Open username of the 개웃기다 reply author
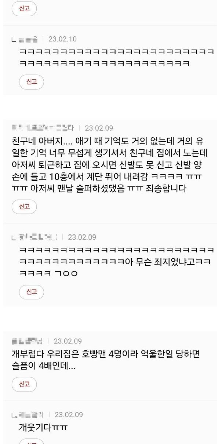 [x=31, y=415]
